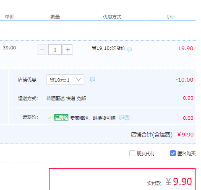The width and height of the screenshot is (201, 190).
Task: Click the 数量 column header
Action: [x=55, y=17]
